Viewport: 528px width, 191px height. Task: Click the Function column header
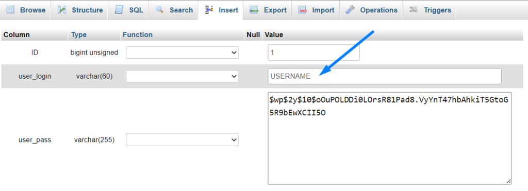click(138, 34)
